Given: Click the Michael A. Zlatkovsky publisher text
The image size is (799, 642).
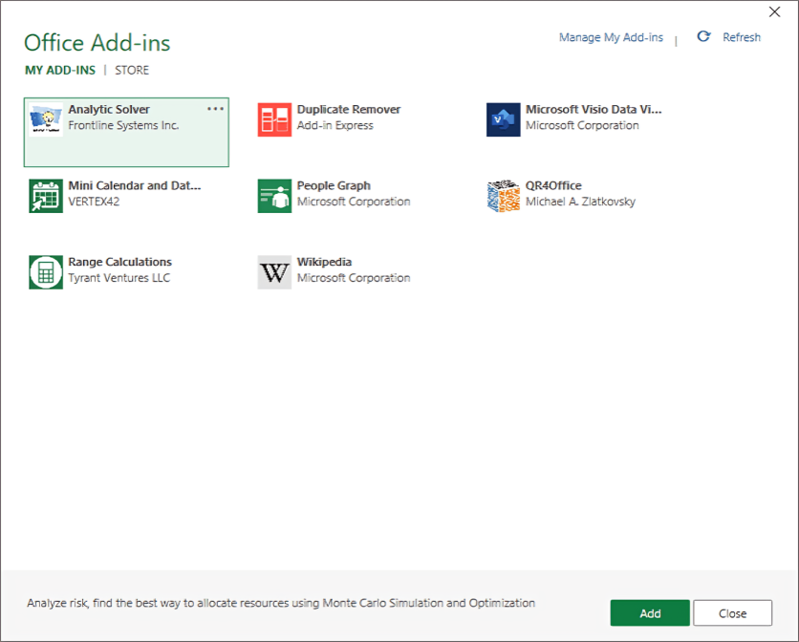Looking at the screenshot, I should point(580,202).
